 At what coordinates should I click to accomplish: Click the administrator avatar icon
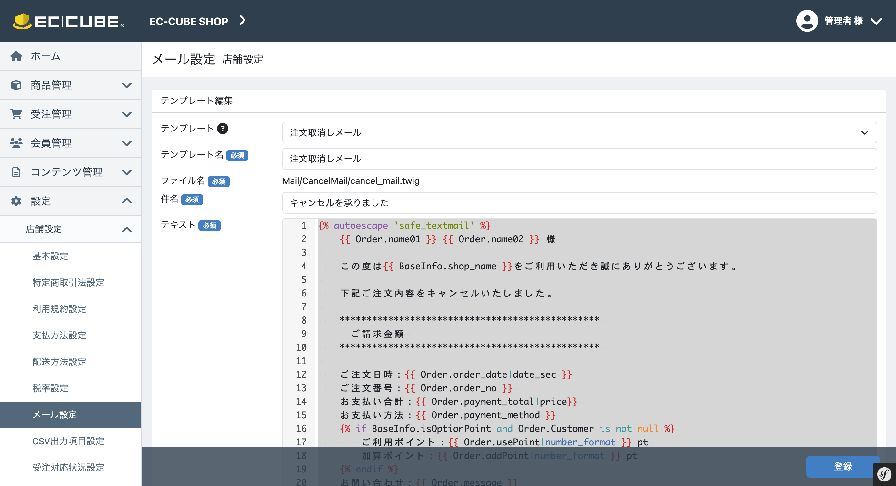click(807, 21)
